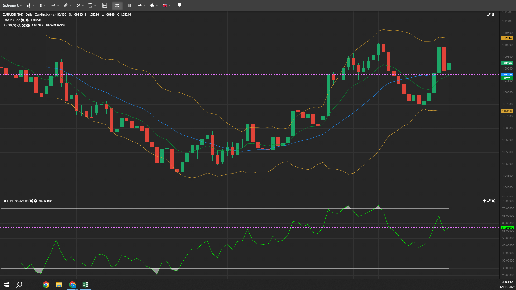Open the D timeframe dropdown
Screen dimensions: 516x290
click(42, 5)
